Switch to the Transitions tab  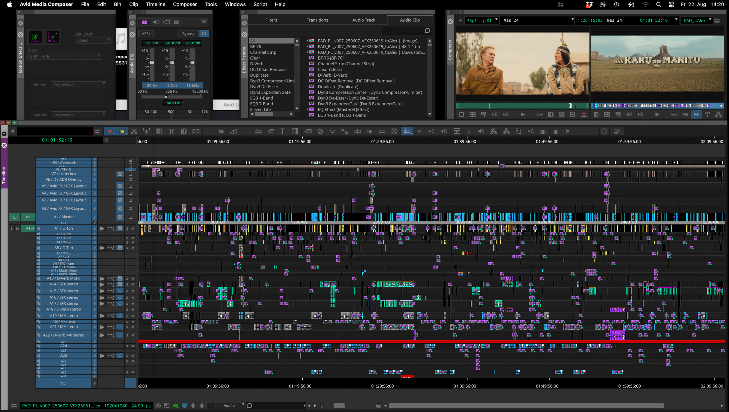click(317, 20)
